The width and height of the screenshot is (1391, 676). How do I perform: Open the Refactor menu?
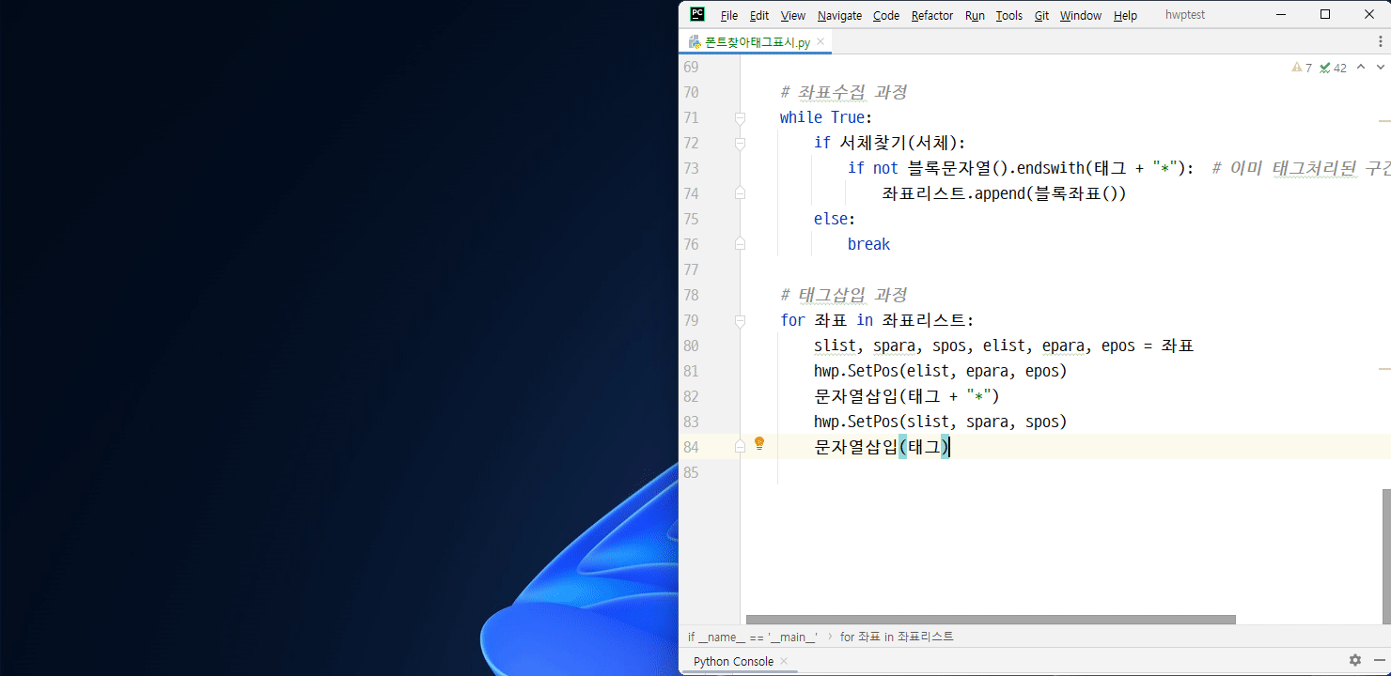(x=932, y=15)
